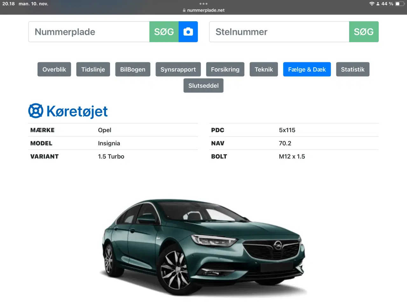Open the Slutseddel tab
This screenshot has height=305, width=407.
pos(203,85)
